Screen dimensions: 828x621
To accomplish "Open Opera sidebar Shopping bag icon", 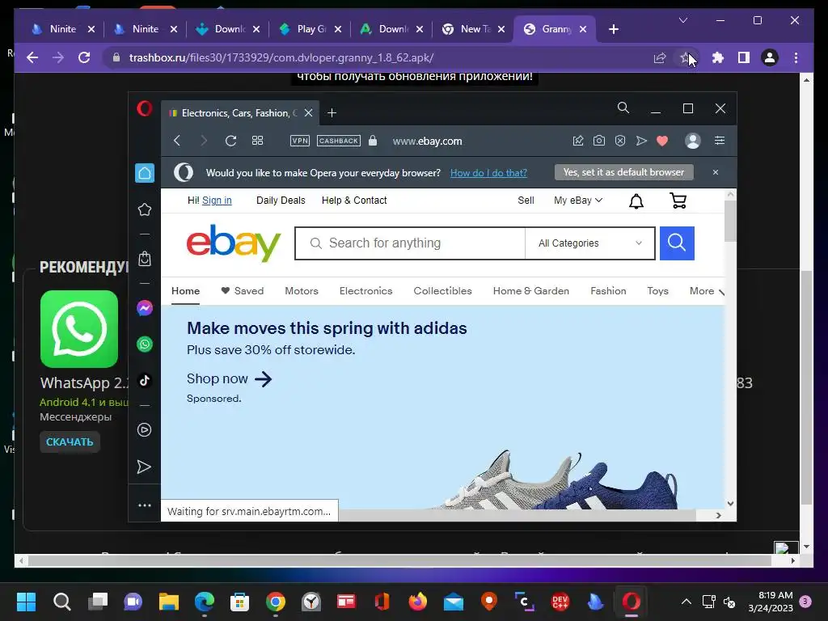I will pos(145,259).
